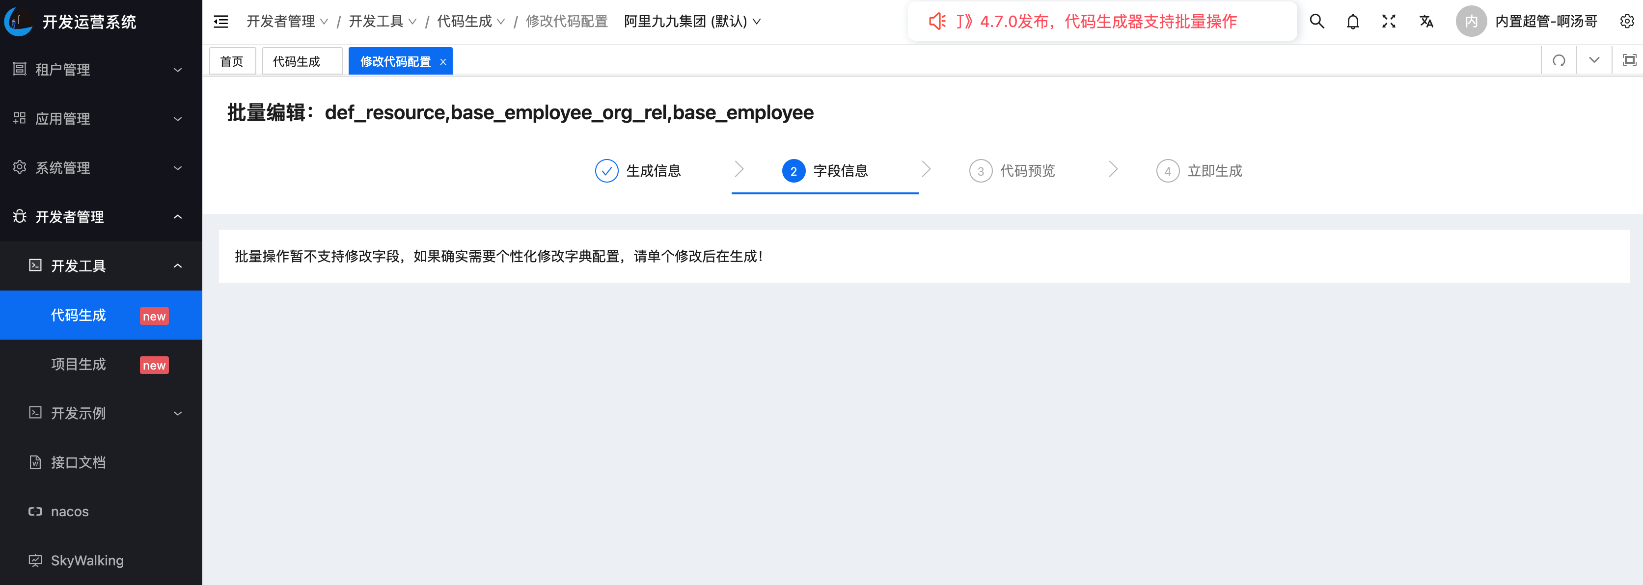Switch to 首页 tab
The height and width of the screenshot is (585, 1643).
click(232, 61)
